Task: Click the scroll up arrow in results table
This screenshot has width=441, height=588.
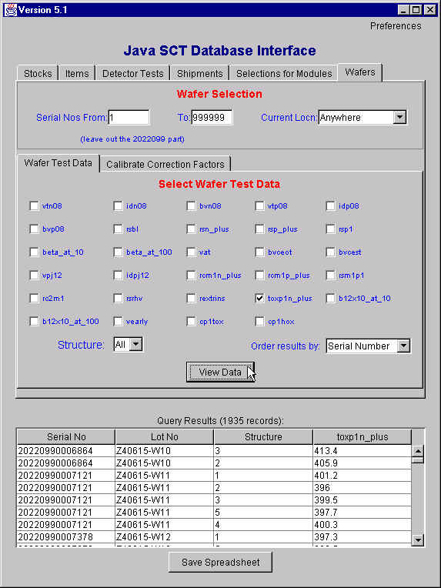Action: [x=418, y=451]
